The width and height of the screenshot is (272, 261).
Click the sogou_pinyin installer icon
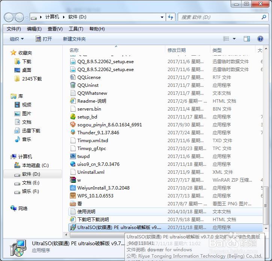click(73, 124)
